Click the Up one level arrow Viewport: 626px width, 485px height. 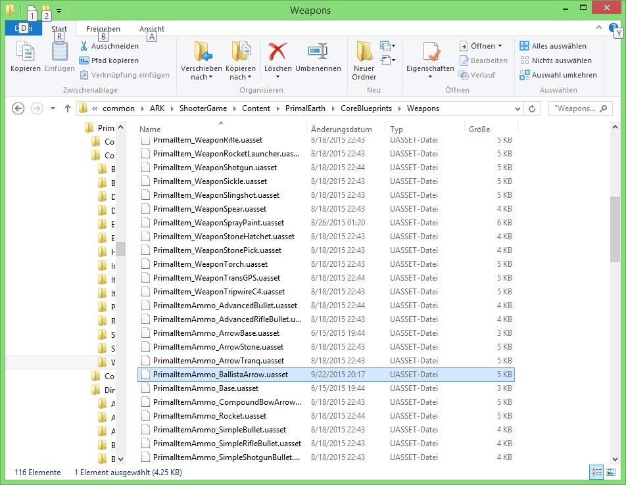(x=68, y=108)
